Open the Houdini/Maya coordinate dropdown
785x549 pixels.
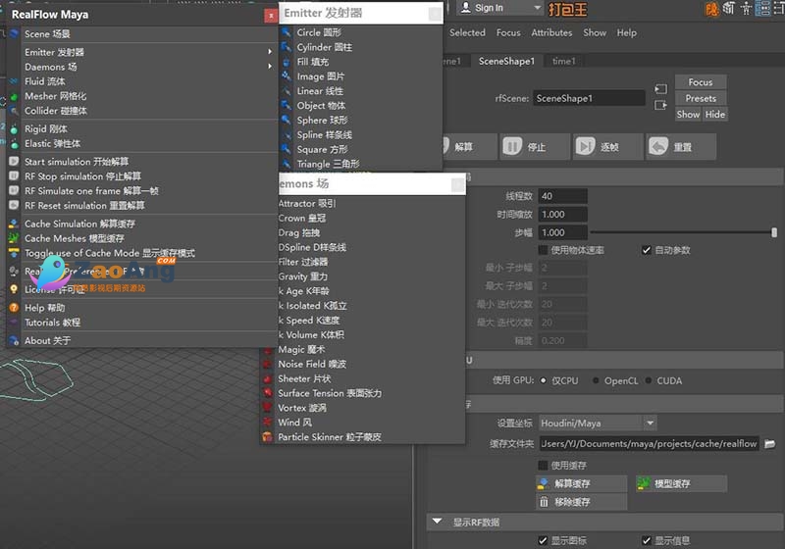tap(650, 424)
